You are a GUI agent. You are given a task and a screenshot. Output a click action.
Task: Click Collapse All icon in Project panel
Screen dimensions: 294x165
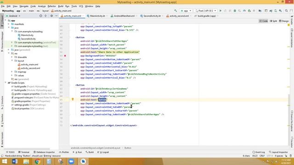click(x=45, y=16)
